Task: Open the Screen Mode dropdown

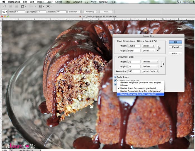Action: (x=49, y=6)
